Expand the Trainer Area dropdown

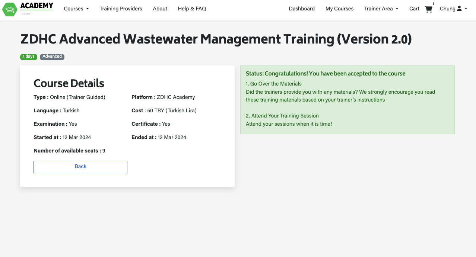tap(381, 9)
